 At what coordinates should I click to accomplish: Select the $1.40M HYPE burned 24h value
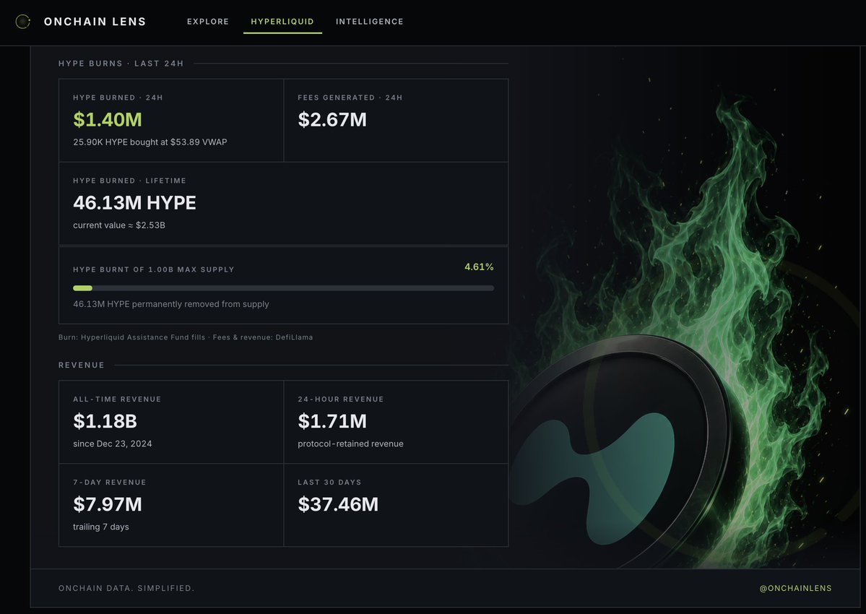pos(108,119)
